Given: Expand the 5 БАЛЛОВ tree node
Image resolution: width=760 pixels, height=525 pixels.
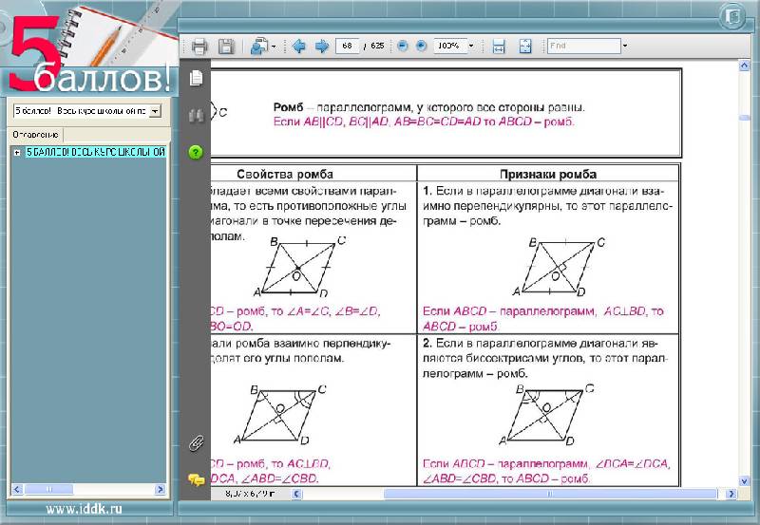Looking at the screenshot, I should click(x=17, y=152).
